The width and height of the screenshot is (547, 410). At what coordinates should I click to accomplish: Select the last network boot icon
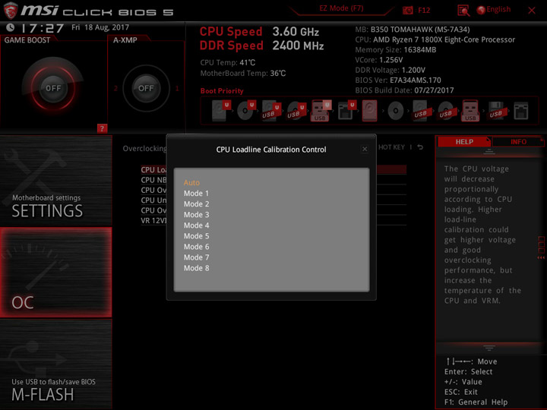tap(521, 111)
